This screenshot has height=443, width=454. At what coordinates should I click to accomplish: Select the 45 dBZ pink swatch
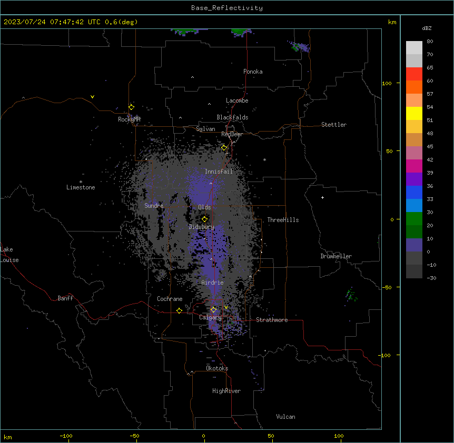[x=414, y=153]
